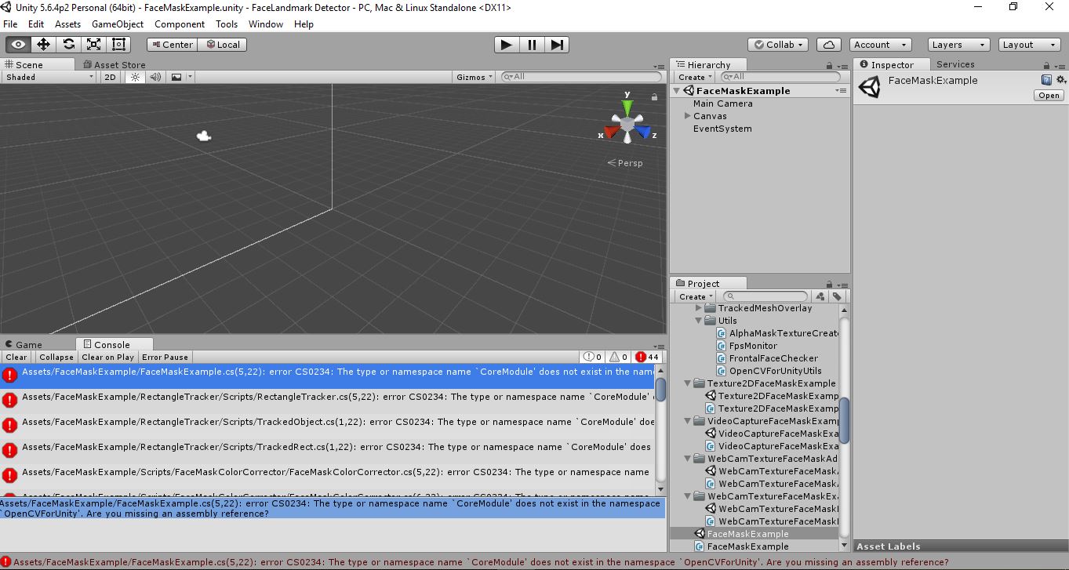Toggle error message filter showing 44
This screenshot has width=1069, height=570.
[647, 357]
